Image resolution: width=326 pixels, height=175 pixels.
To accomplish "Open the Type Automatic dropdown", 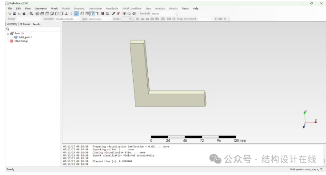I will 100,19.
